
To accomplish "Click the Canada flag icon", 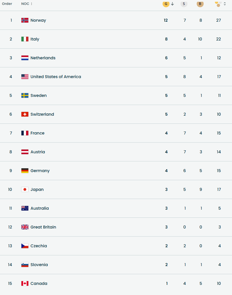I will click(x=25, y=283).
